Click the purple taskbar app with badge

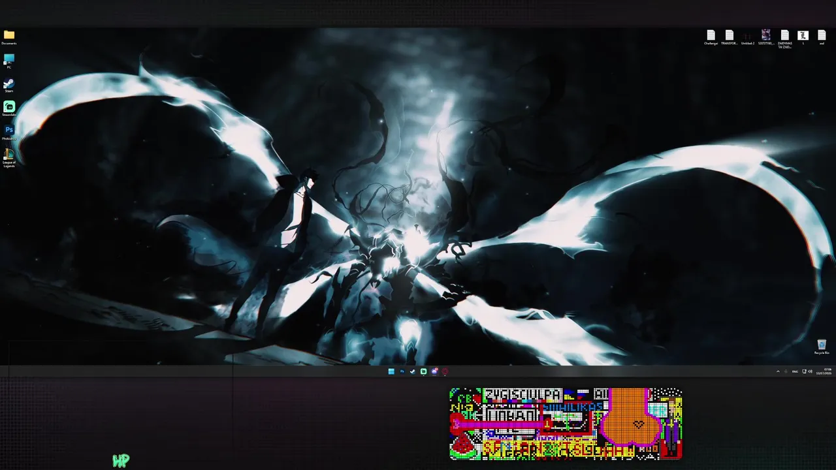(x=434, y=371)
